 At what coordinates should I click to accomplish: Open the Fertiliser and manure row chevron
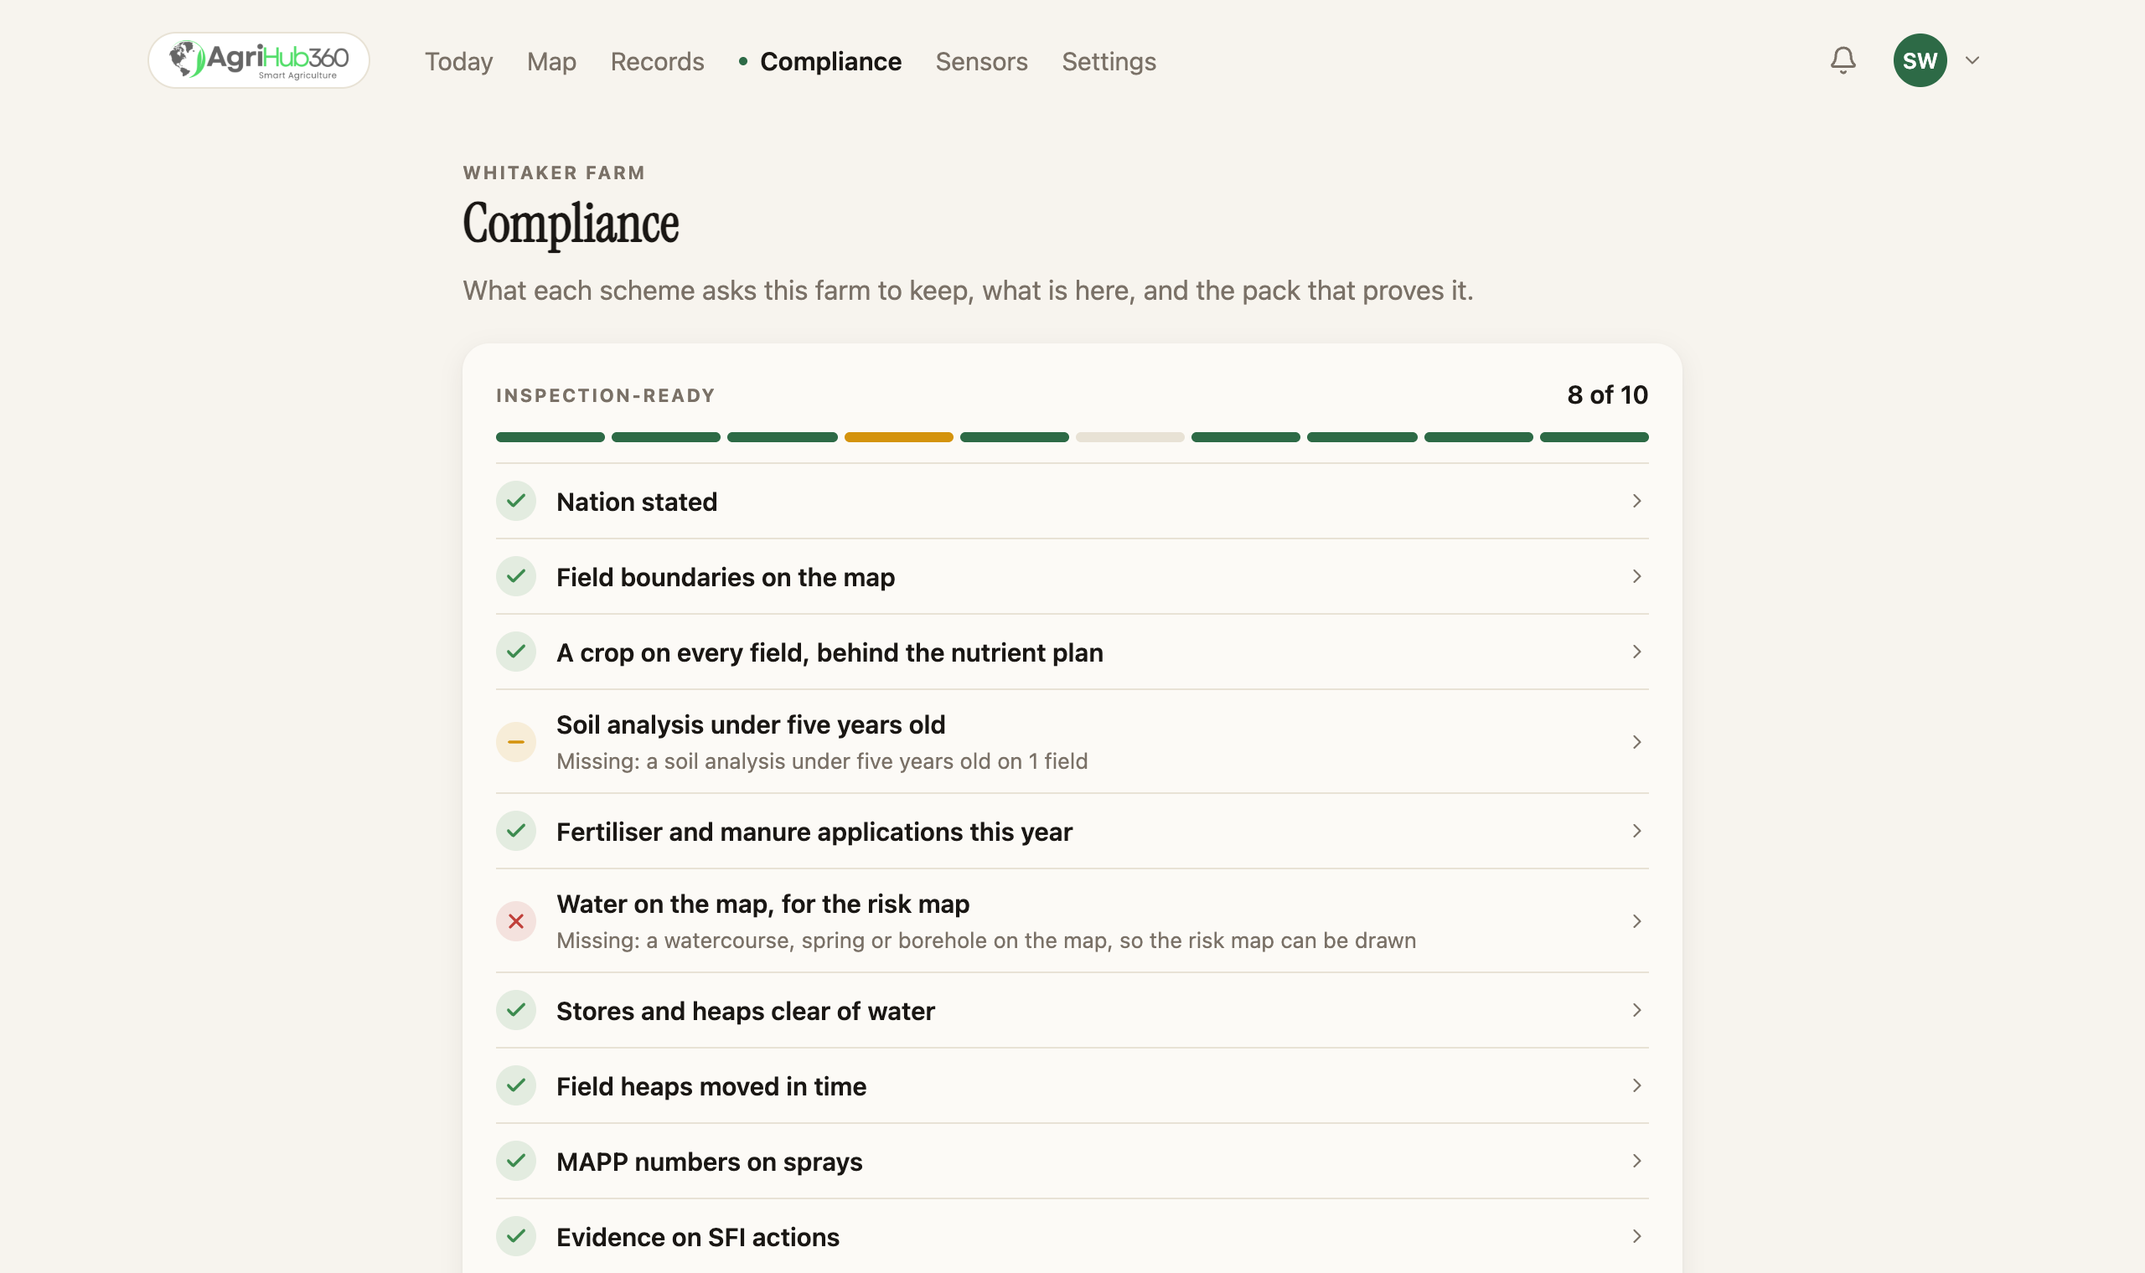(1636, 832)
